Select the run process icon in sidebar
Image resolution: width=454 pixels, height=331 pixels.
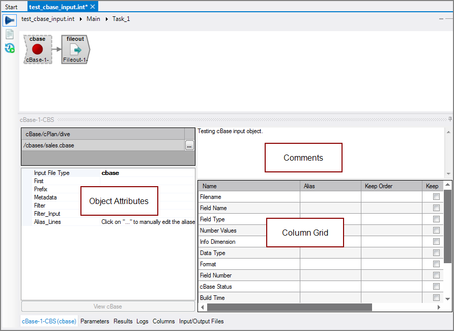pos(9,20)
